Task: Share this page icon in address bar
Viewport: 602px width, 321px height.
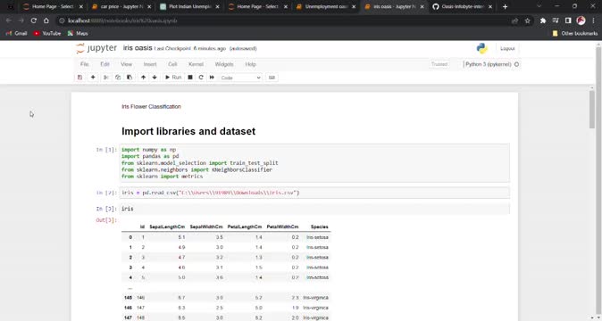Action: click(515, 21)
